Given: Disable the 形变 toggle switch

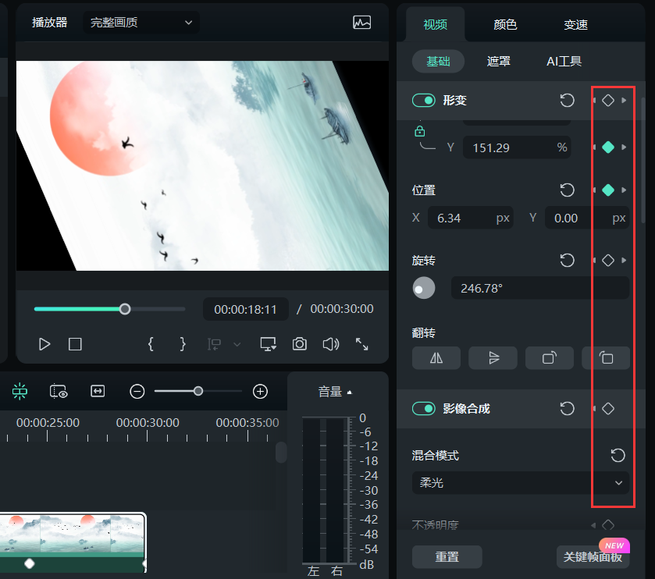Looking at the screenshot, I should (423, 100).
